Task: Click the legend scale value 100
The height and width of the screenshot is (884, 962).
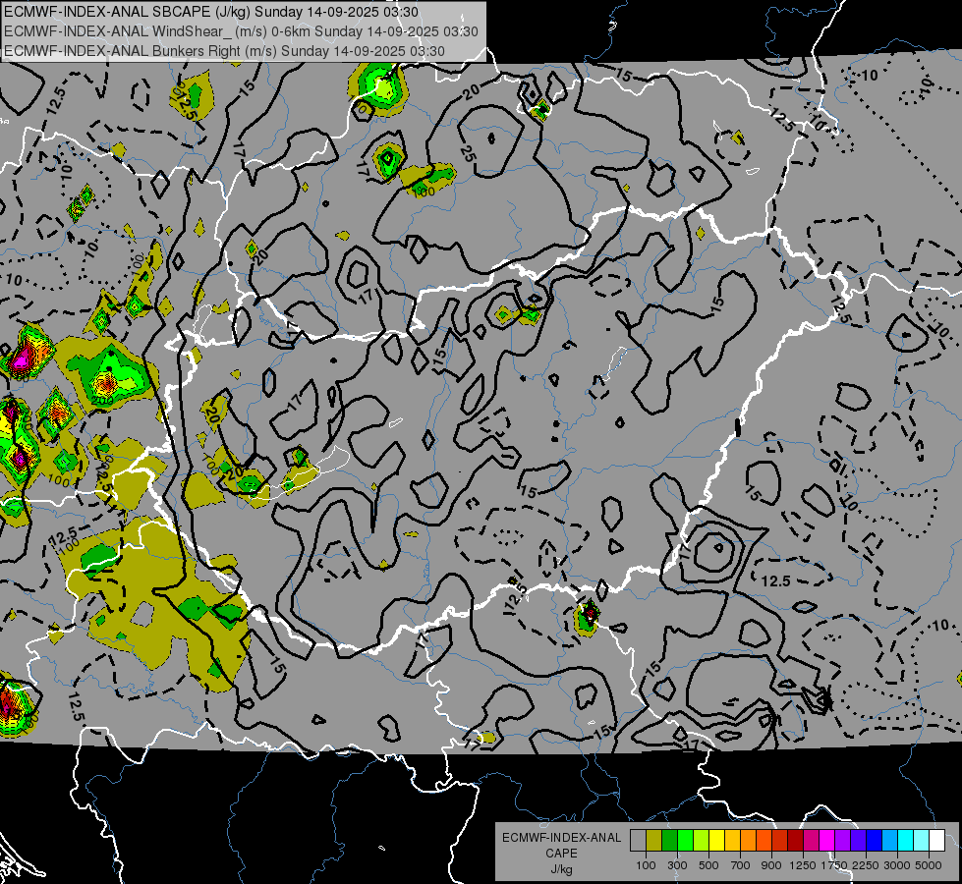Action: [646, 865]
